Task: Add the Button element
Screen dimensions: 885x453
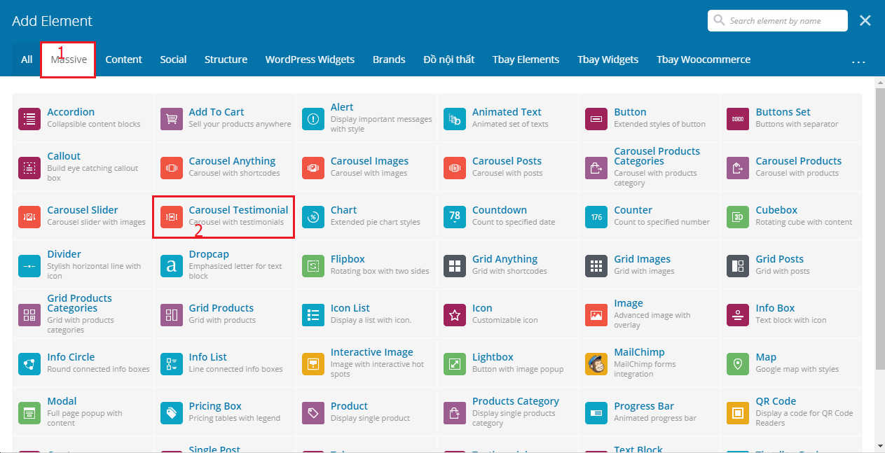Action: click(648, 119)
